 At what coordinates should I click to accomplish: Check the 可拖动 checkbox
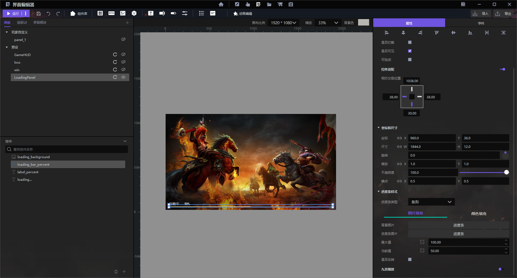pyautogui.click(x=410, y=60)
